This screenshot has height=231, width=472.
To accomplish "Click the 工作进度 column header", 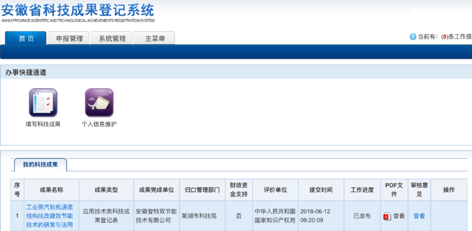I will point(362,190).
